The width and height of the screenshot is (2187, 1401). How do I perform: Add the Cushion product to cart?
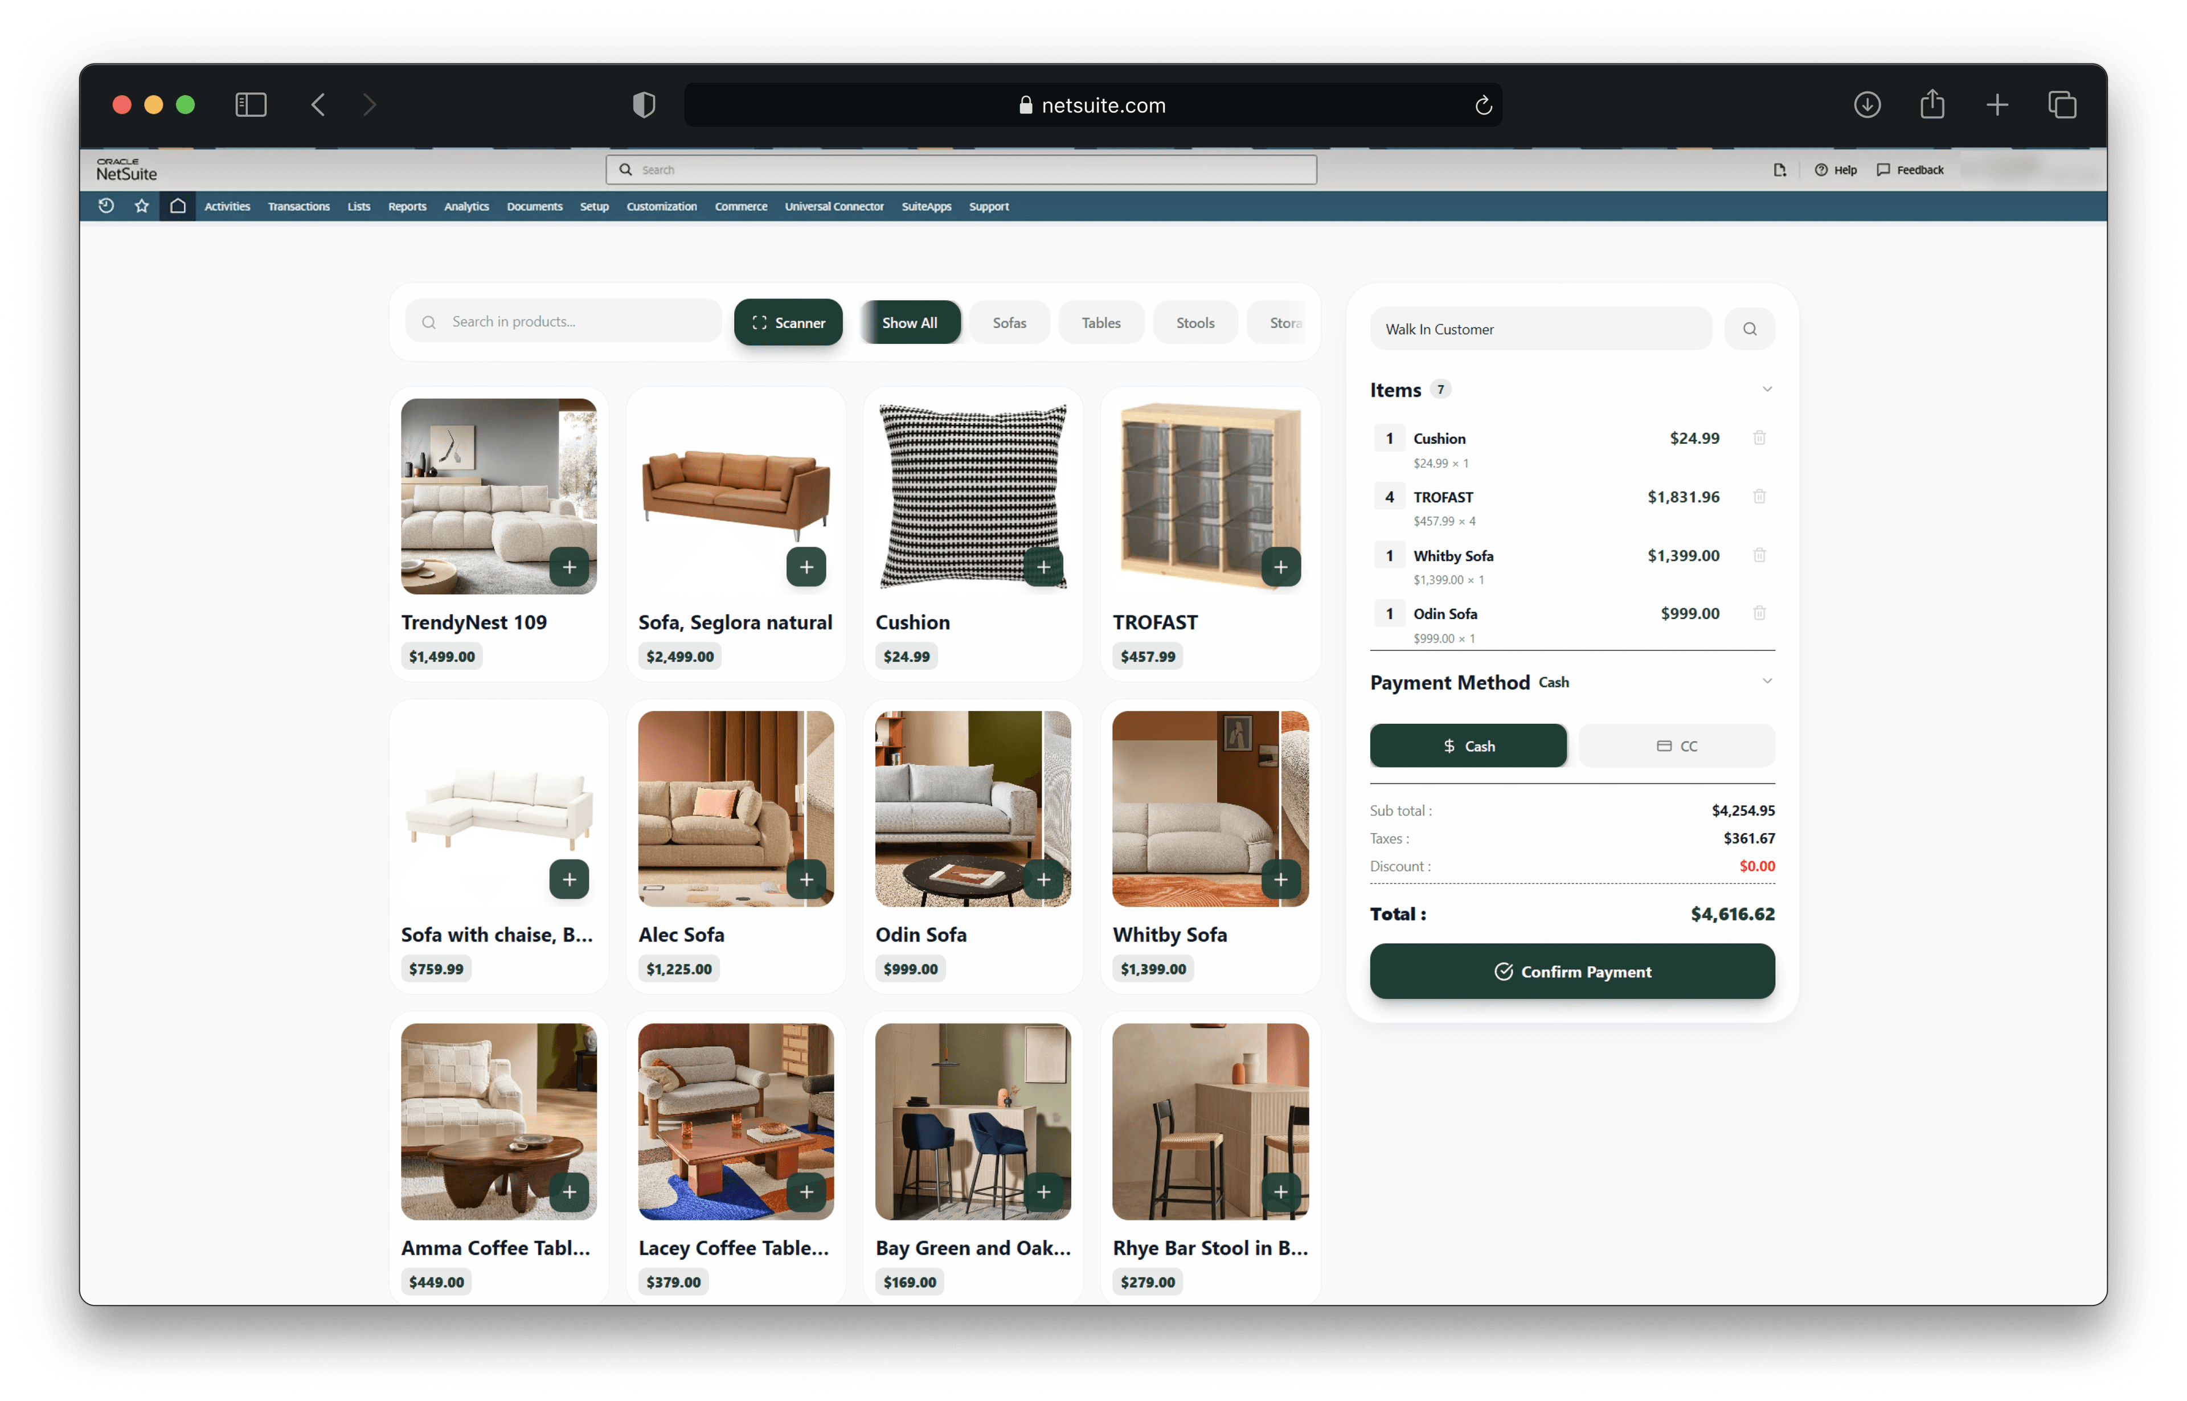1043,567
